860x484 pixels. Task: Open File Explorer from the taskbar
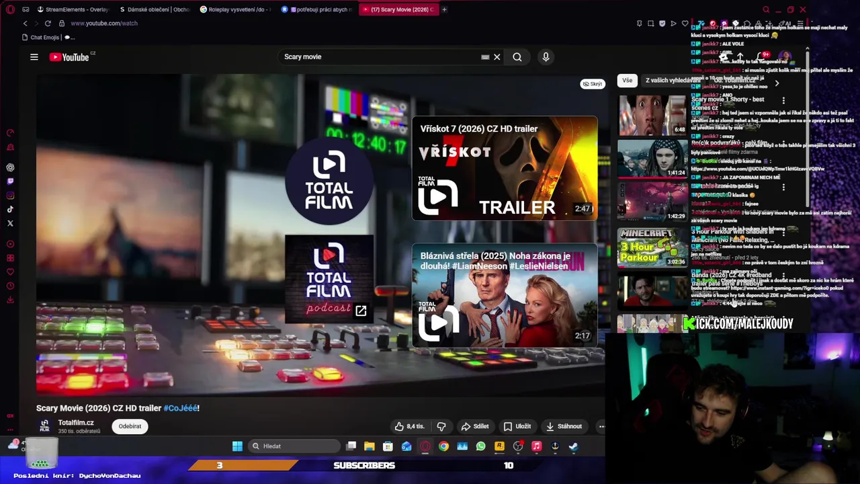370,446
